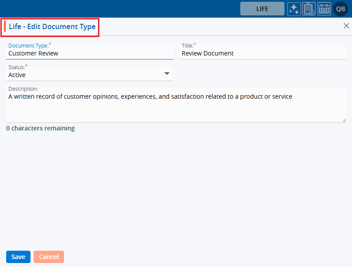Click the Title field containing Review Document
The height and width of the screenshot is (267, 352).
[x=263, y=53]
